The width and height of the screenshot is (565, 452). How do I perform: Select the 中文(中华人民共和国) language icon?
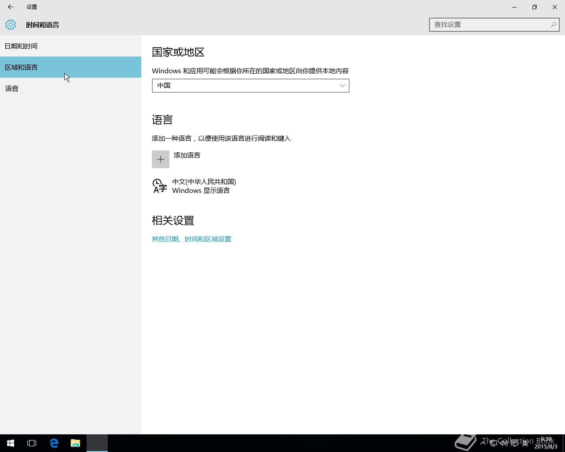click(x=159, y=186)
